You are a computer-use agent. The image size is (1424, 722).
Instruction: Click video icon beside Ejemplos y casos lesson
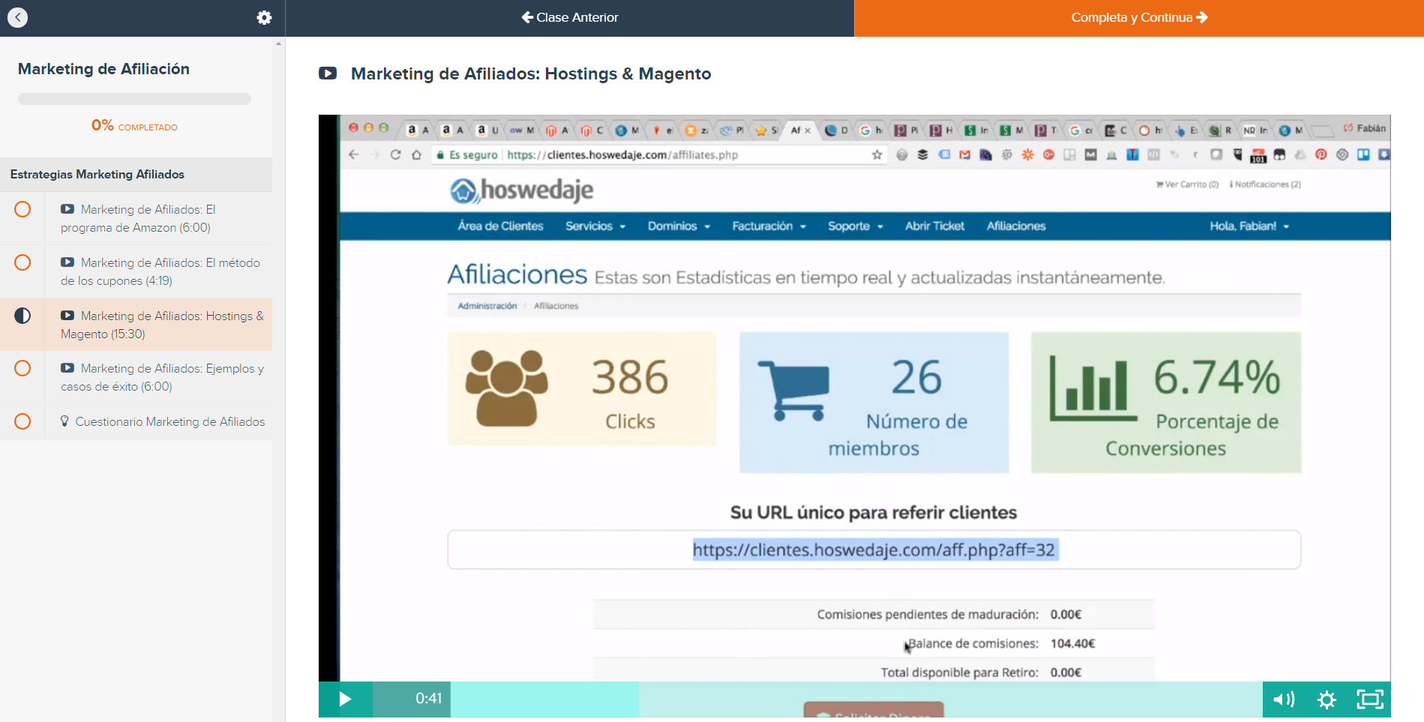pyautogui.click(x=67, y=368)
